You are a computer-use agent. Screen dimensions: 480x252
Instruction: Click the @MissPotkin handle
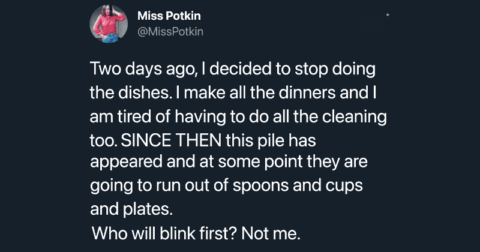tap(171, 31)
